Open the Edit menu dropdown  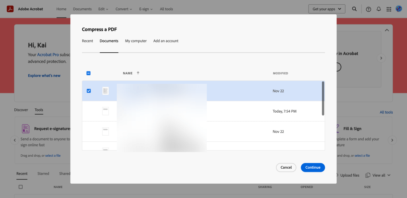(104, 9)
